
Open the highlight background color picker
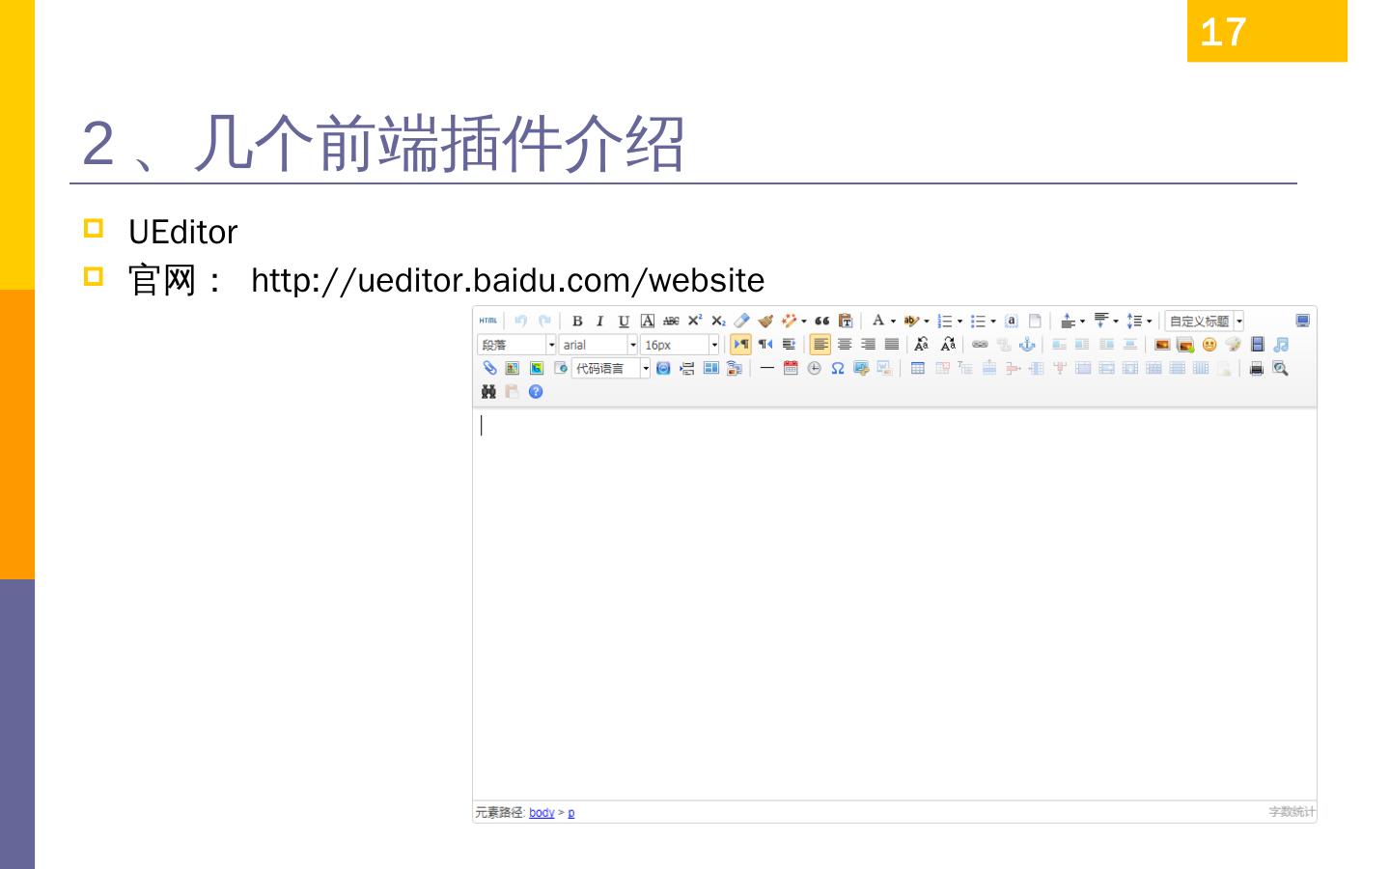911,321
